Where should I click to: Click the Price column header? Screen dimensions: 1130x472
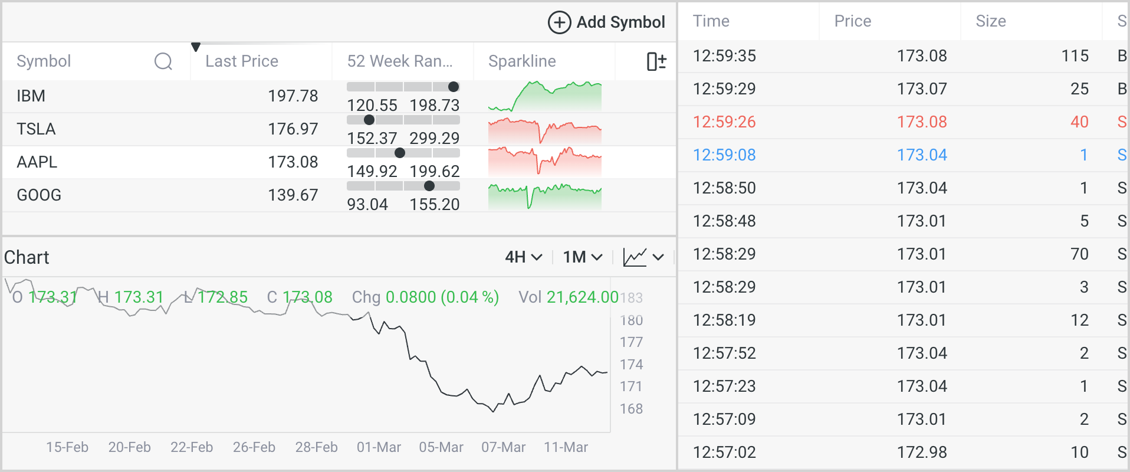click(x=852, y=21)
